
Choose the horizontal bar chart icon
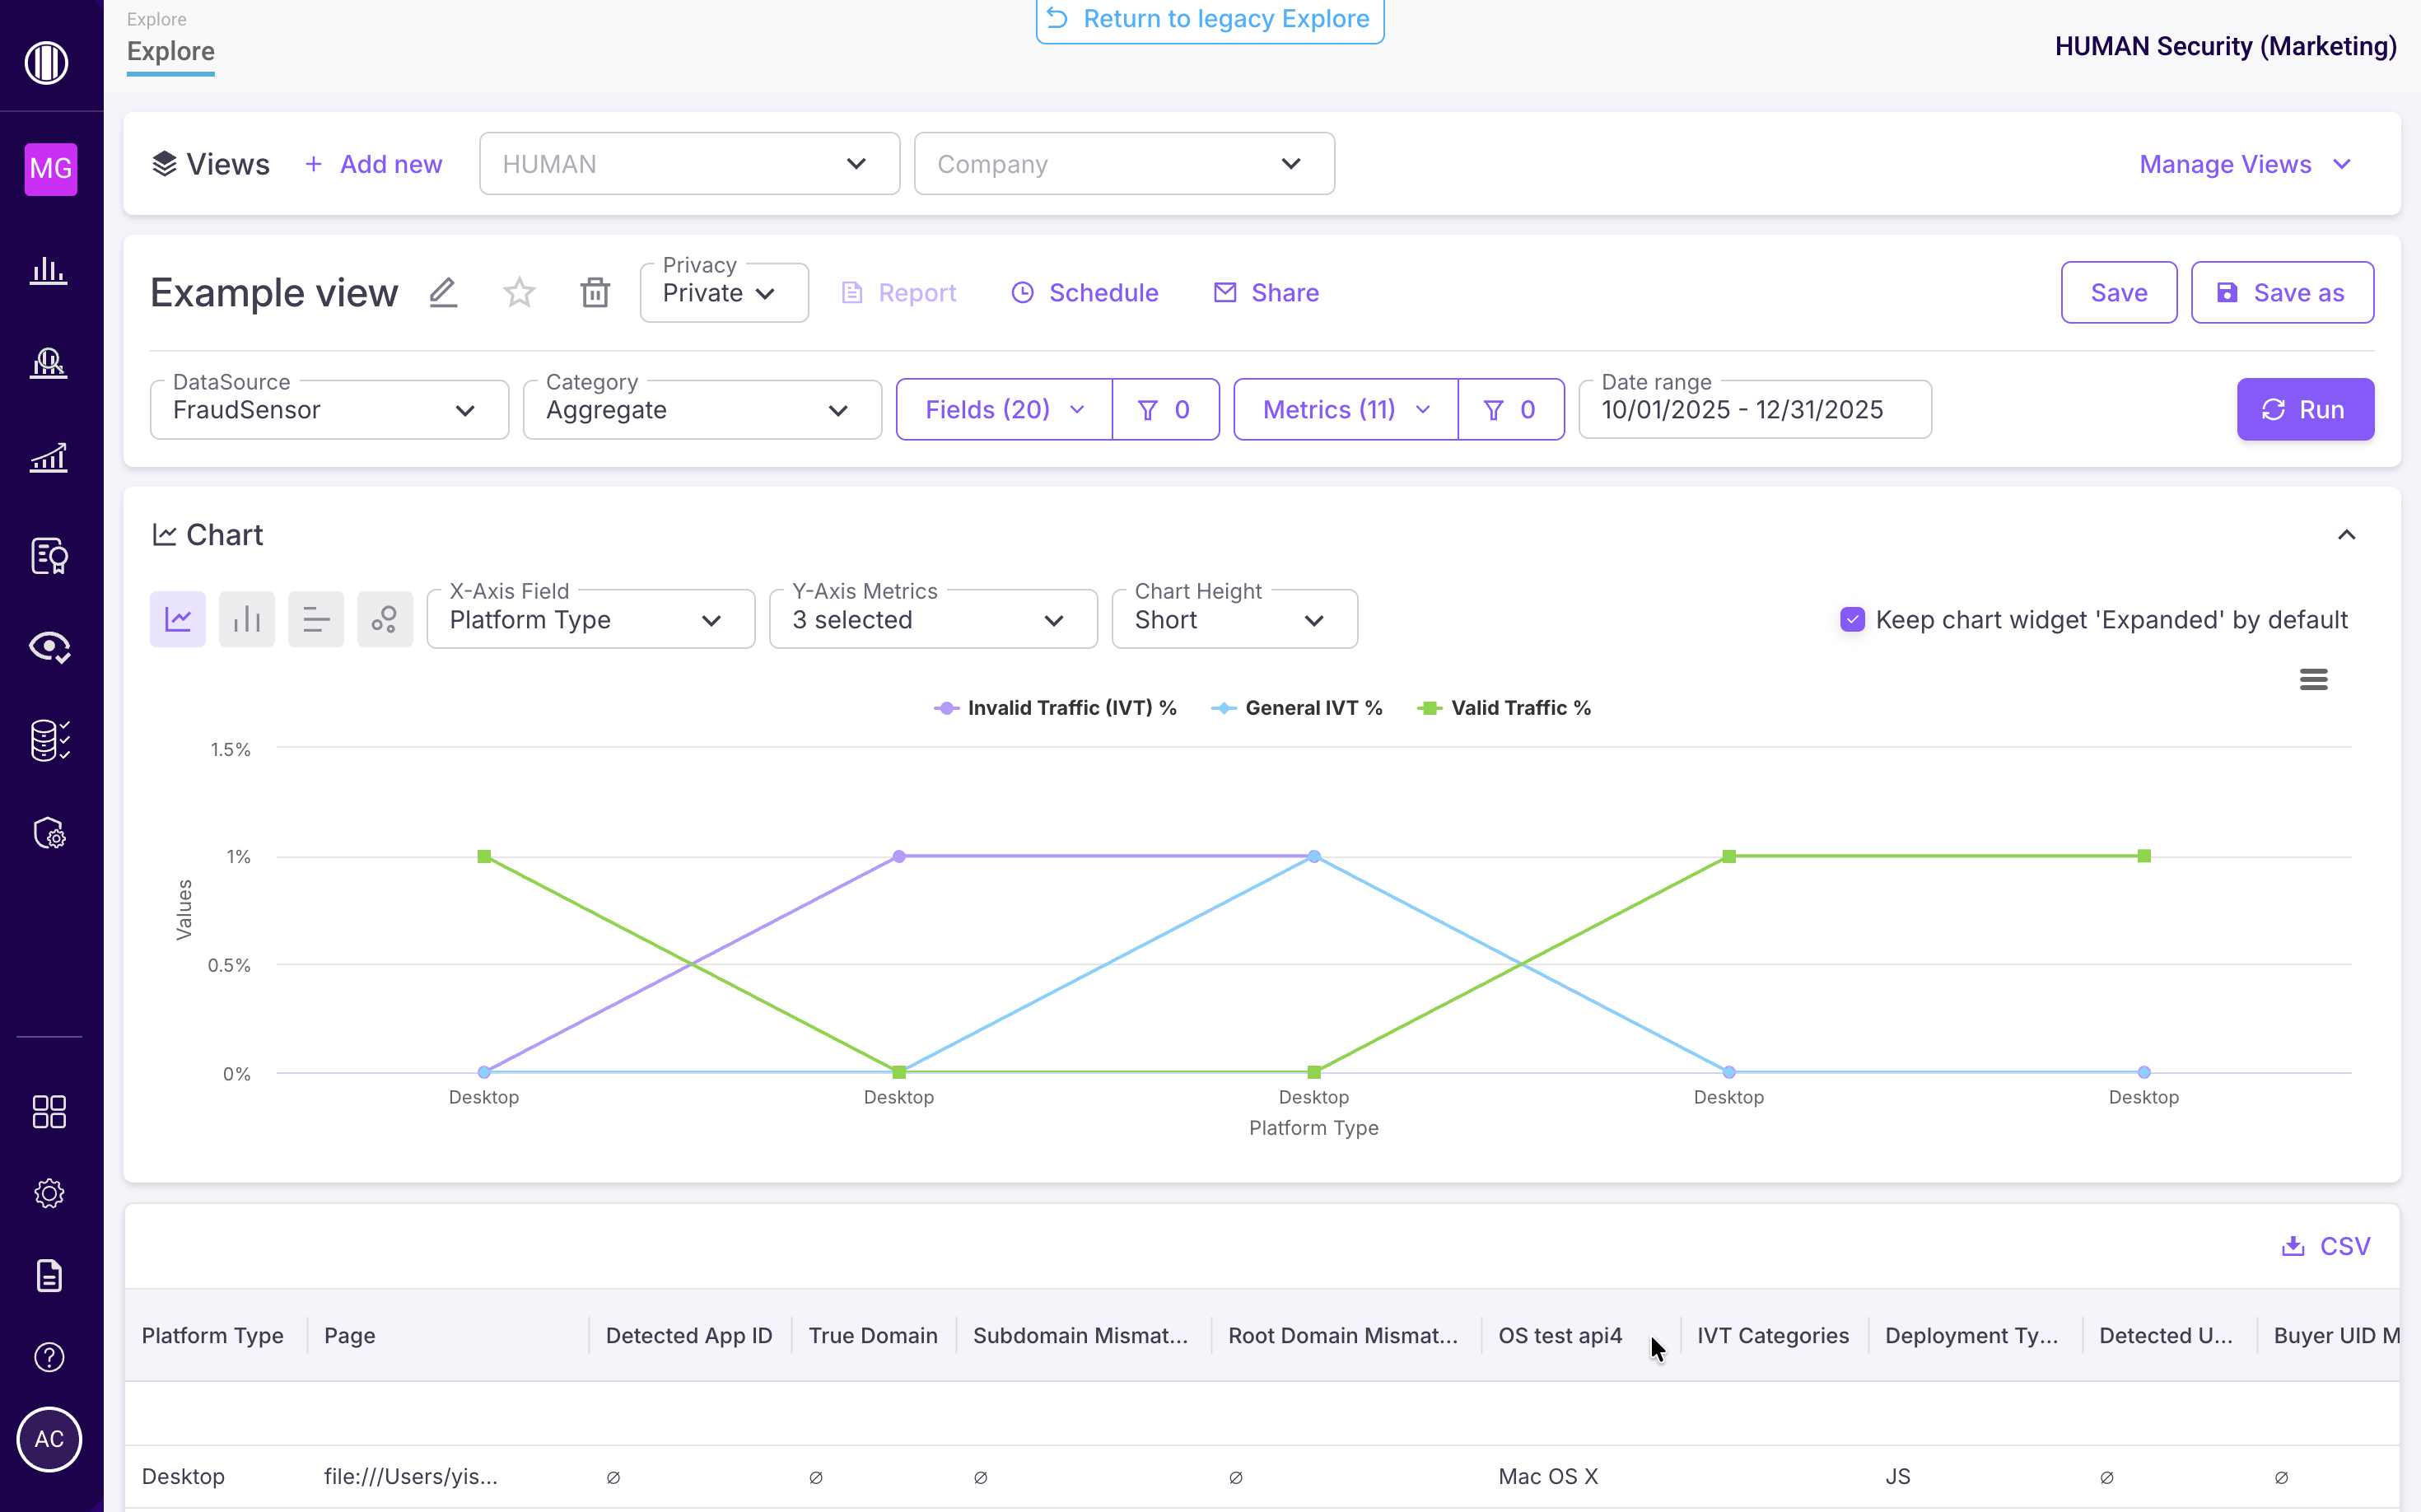point(316,620)
